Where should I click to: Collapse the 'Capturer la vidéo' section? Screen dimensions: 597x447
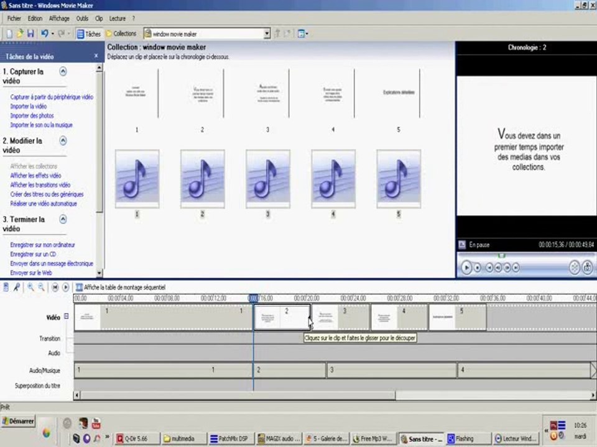click(63, 71)
